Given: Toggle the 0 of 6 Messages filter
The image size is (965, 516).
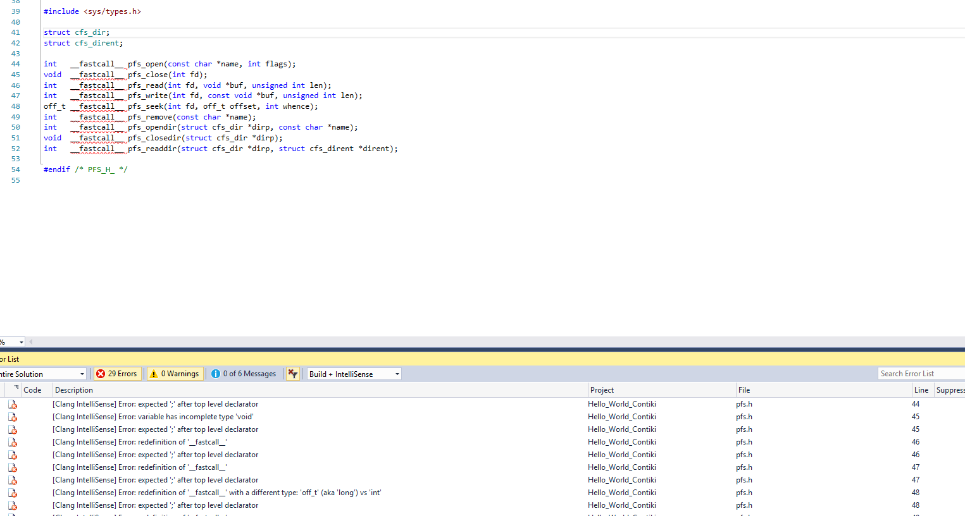Looking at the screenshot, I should click(244, 374).
